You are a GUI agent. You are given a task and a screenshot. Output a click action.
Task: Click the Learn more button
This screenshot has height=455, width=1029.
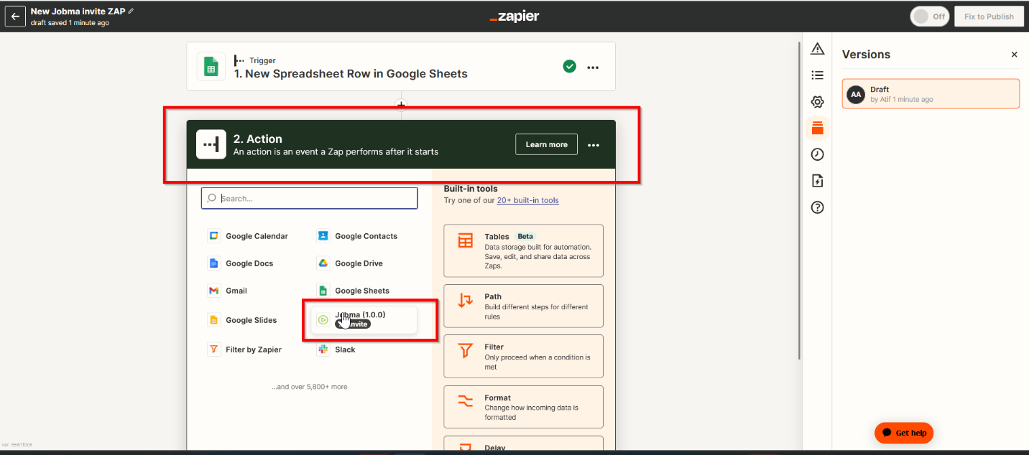(x=546, y=144)
